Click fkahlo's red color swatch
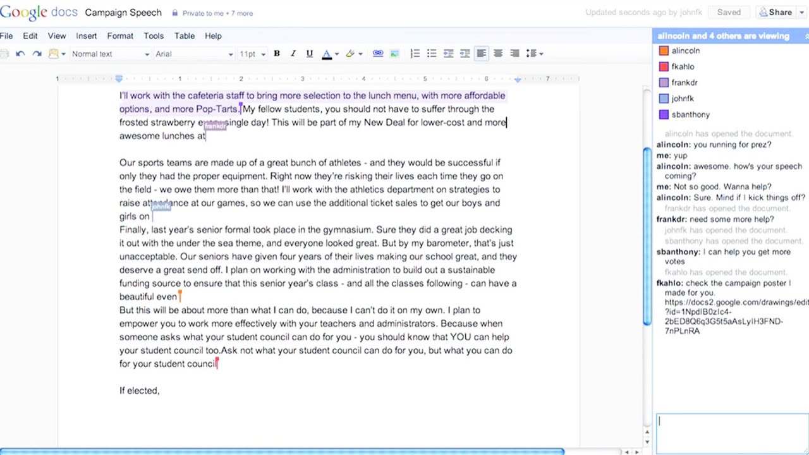This screenshot has width=809, height=455. tap(664, 66)
